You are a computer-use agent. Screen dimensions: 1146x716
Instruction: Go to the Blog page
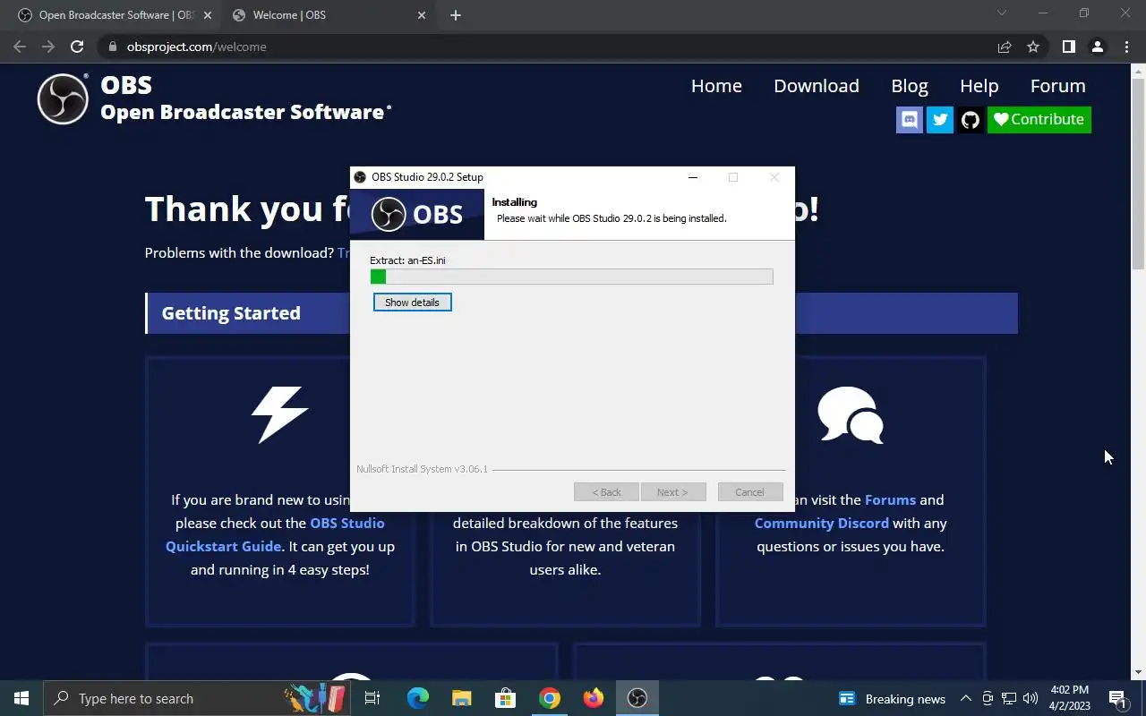click(910, 86)
